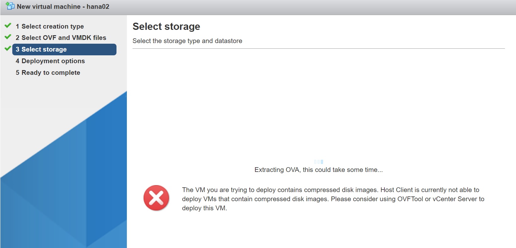The height and width of the screenshot is (248, 516).
Task: Click the 'New virtual machine - hana02' window title
Action: click(63, 7)
